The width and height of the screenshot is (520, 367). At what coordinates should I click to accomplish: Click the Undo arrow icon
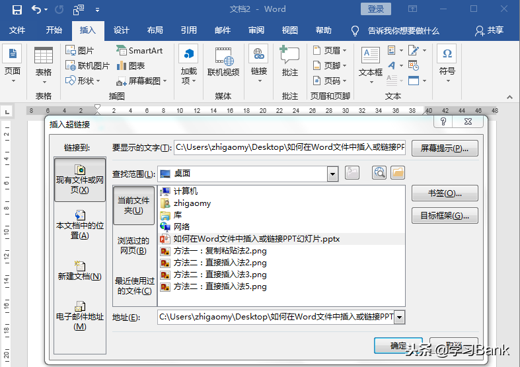(x=36, y=10)
